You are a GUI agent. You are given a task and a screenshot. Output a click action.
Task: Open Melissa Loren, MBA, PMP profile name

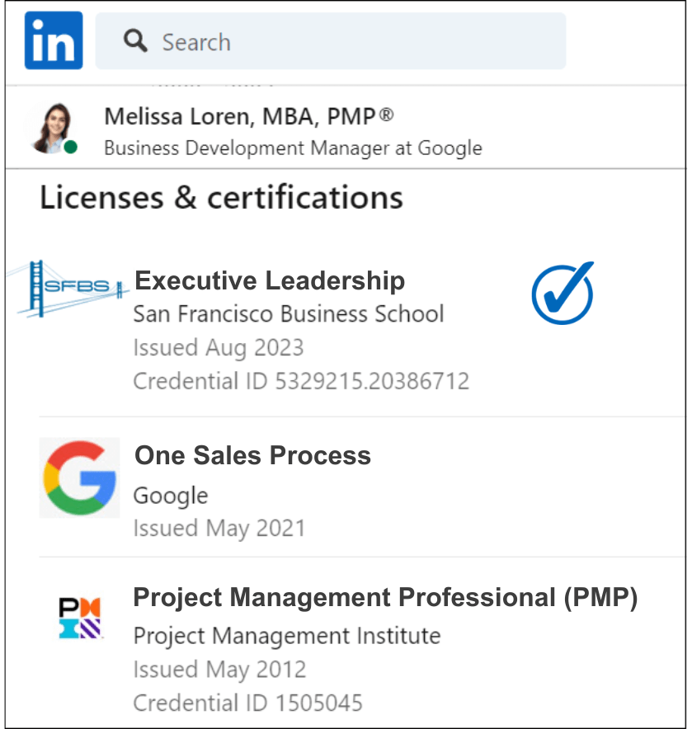pyautogui.click(x=249, y=116)
